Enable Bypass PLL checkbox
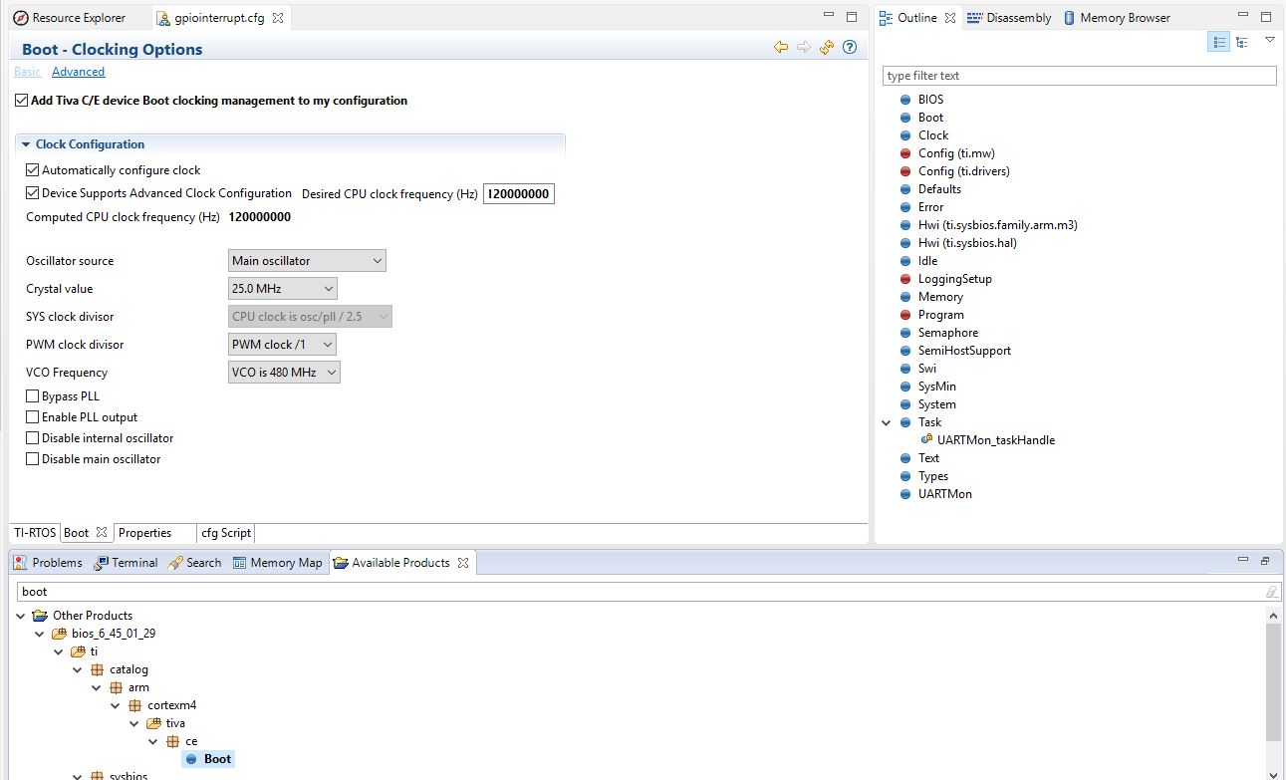The image size is (1286, 780). tap(33, 396)
